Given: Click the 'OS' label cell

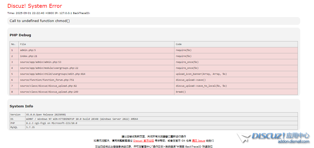Looking at the screenshot, I should 17,119.
